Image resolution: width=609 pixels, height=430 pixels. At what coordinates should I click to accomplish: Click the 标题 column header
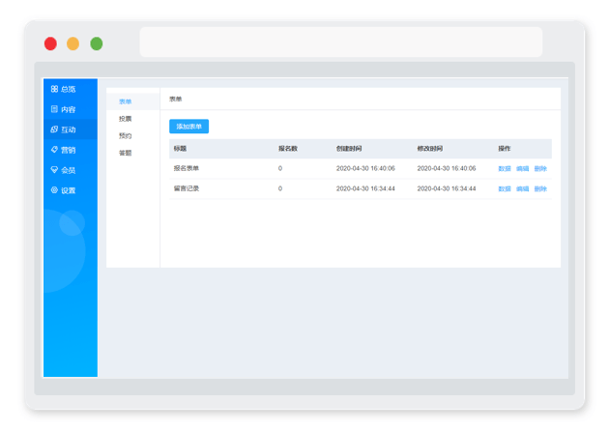tap(180, 148)
